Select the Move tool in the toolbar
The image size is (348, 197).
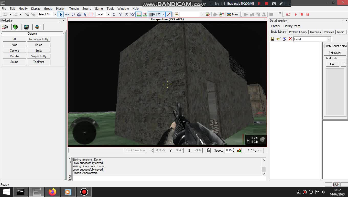point(67,14)
